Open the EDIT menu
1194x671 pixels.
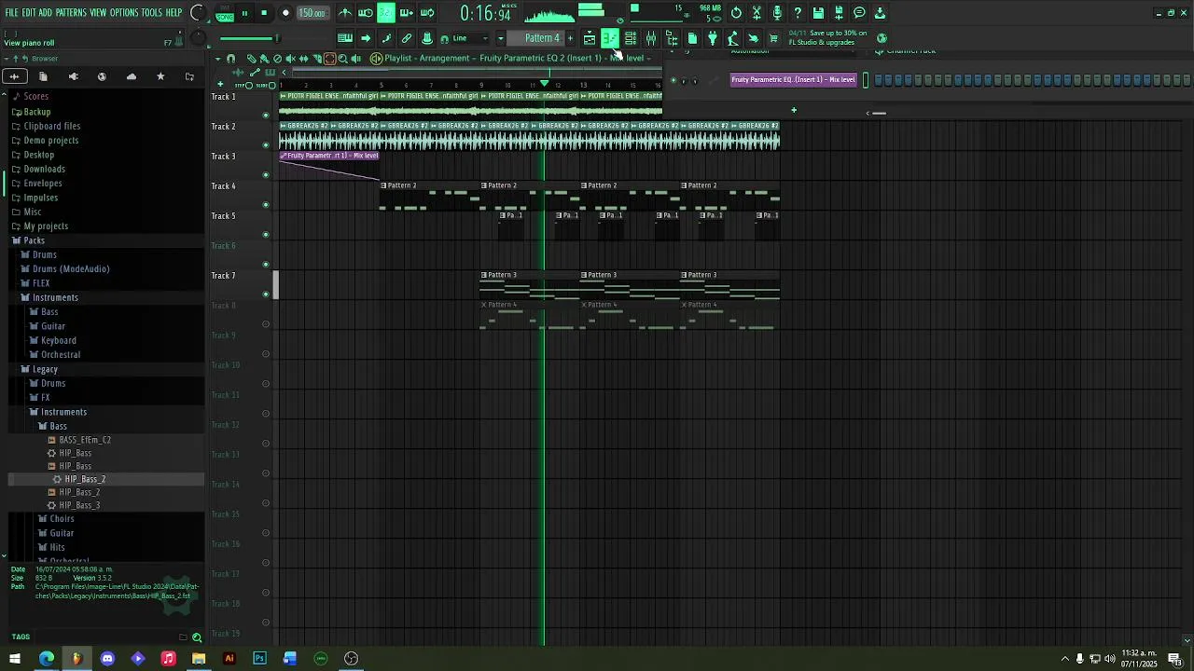(29, 12)
